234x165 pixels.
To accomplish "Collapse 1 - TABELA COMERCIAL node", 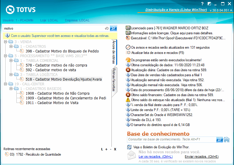I will pos(11,60).
